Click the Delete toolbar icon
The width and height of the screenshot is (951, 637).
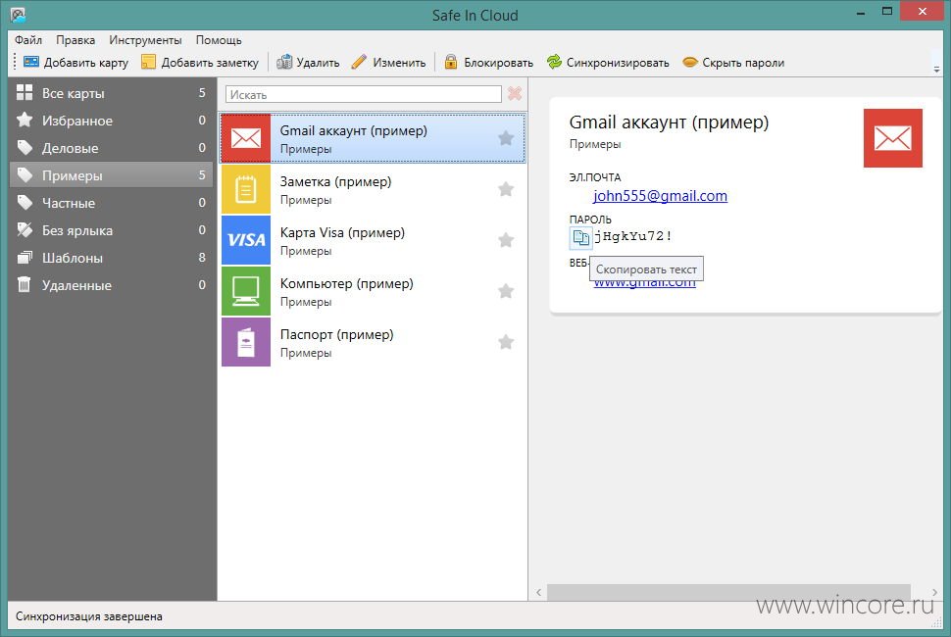(284, 62)
